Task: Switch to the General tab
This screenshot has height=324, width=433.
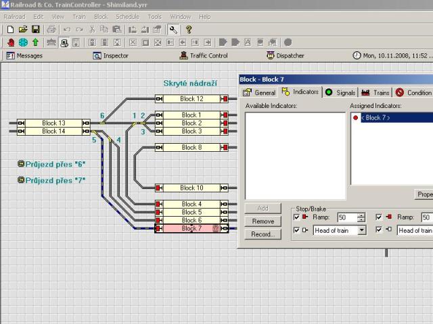Action: 259,92
